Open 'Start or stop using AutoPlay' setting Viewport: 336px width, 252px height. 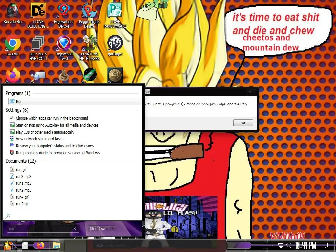(x=57, y=125)
